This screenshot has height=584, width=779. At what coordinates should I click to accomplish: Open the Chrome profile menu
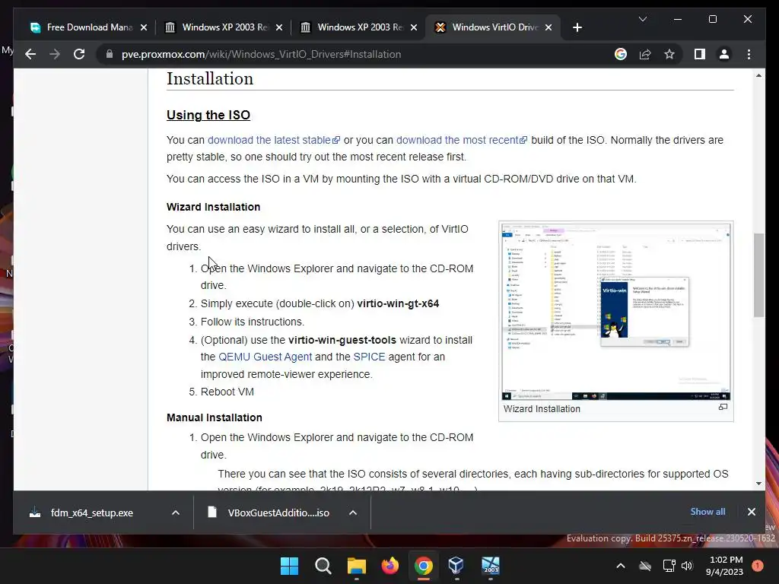[724, 54]
